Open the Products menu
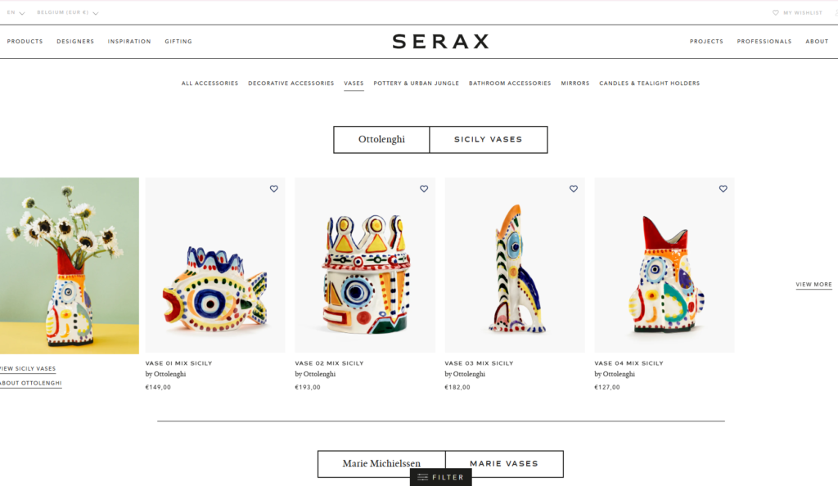 25,41
